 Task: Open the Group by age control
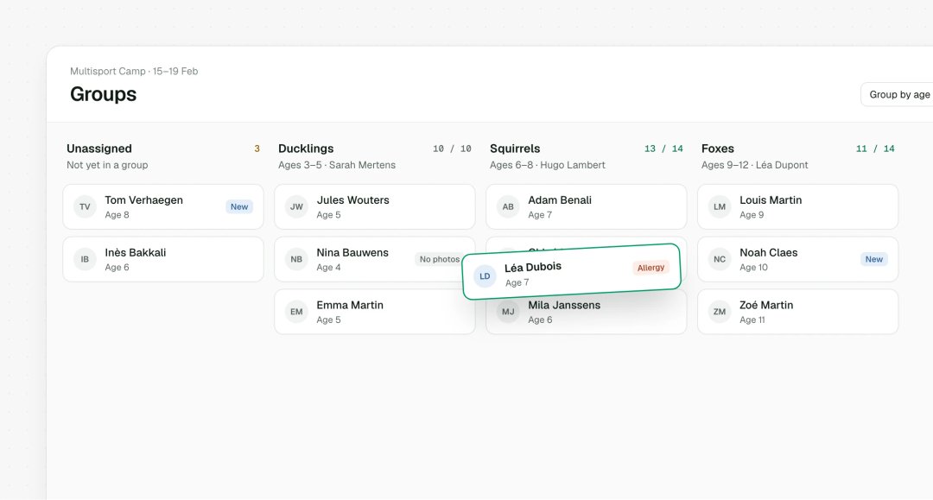[898, 94]
